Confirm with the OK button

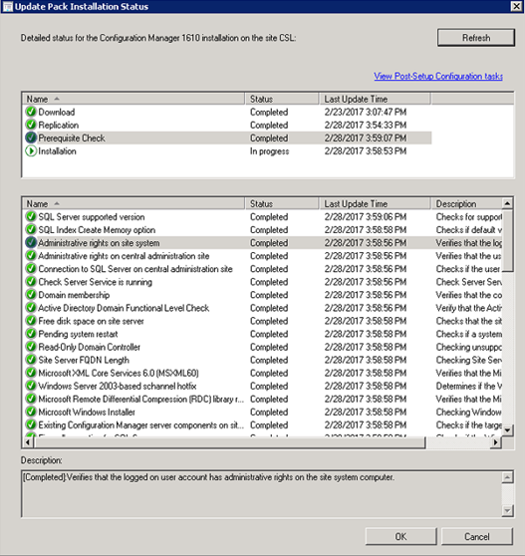point(400,536)
